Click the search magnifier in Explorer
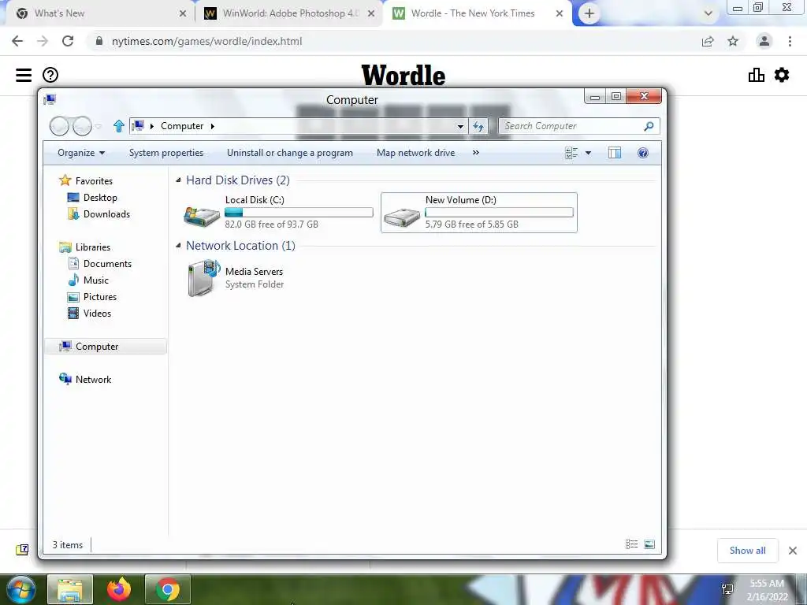 coord(649,126)
